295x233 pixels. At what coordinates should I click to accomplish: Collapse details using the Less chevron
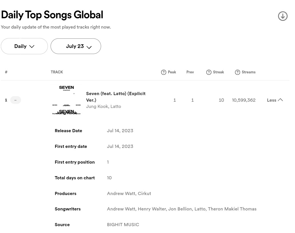pyautogui.click(x=280, y=100)
